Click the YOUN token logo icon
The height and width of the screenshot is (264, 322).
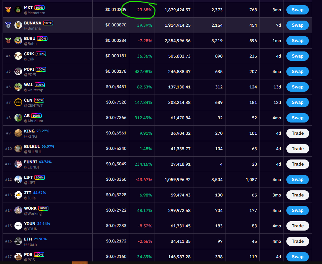(x=18, y=226)
